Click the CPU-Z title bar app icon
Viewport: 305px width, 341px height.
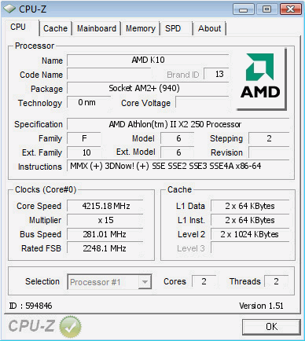pyautogui.click(x=9, y=9)
